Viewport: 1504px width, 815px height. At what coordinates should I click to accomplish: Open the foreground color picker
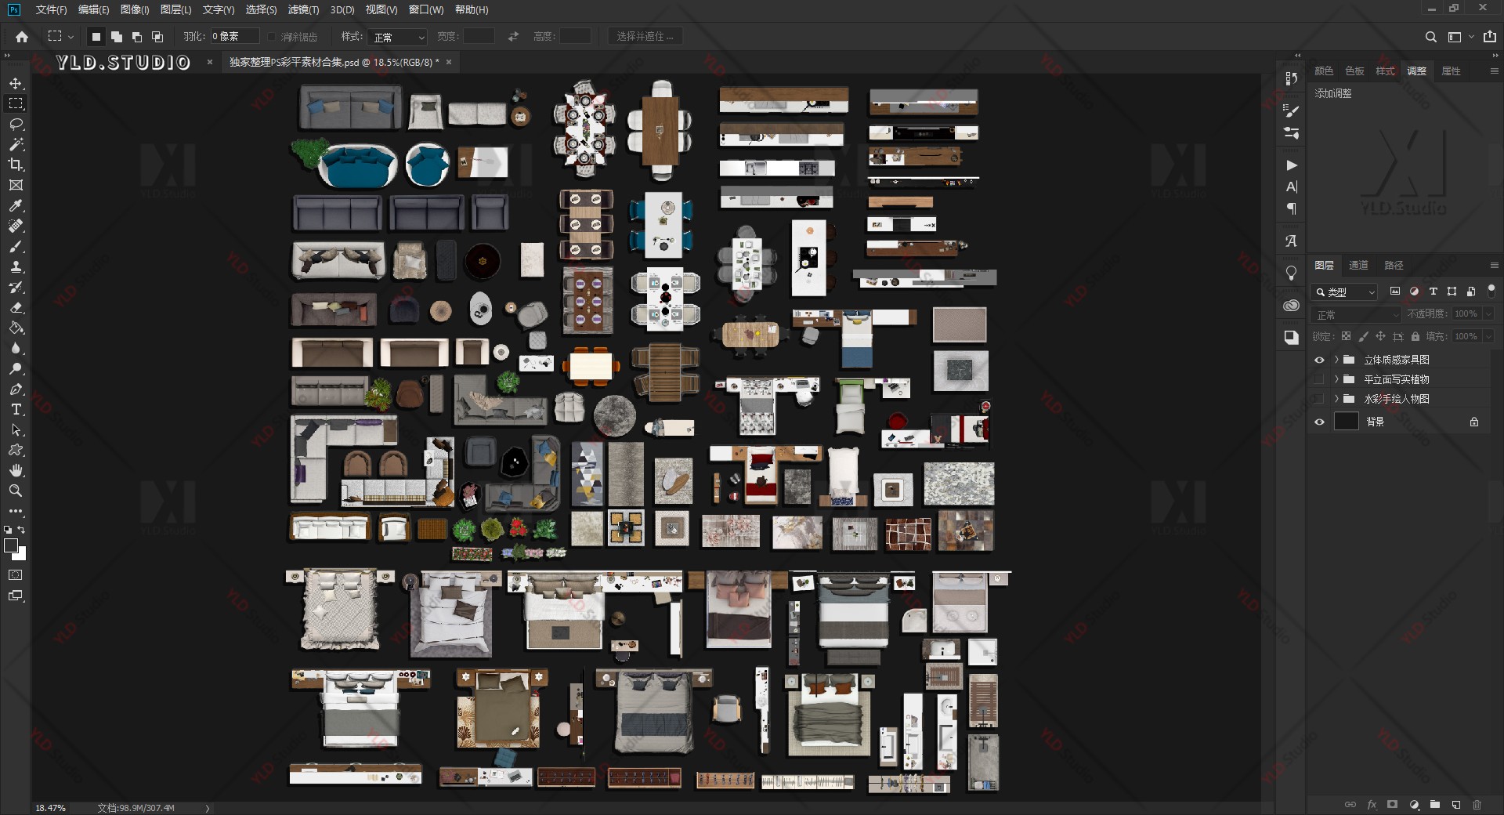[10, 545]
